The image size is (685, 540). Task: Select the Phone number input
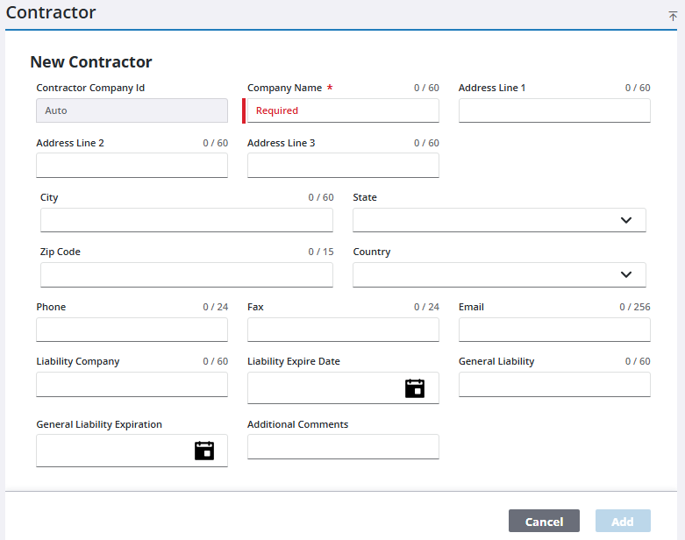(132, 330)
